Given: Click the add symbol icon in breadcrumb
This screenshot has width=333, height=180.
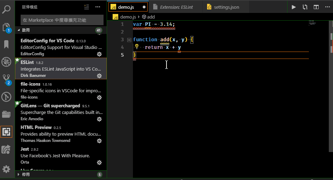Looking at the screenshot, I should coord(144,17).
